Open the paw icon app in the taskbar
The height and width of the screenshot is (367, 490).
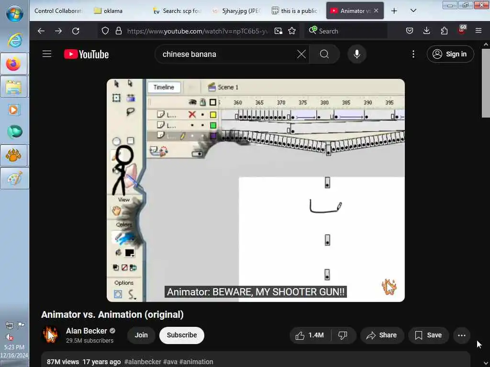click(14, 155)
